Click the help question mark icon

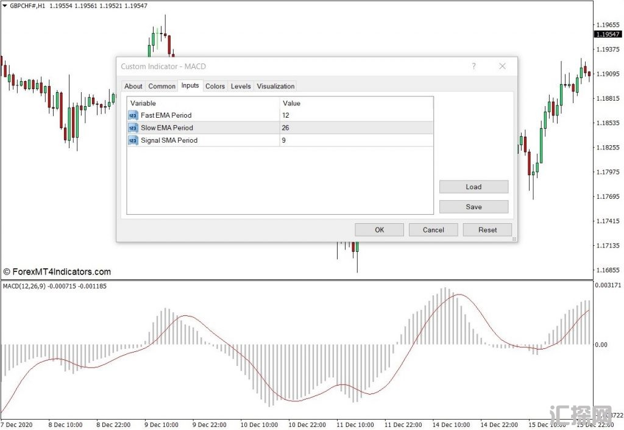[x=473, y=66]
